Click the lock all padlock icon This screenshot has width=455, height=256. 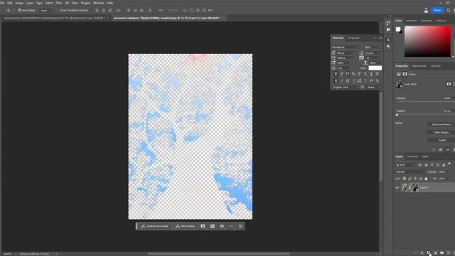[x=426, y=178]
